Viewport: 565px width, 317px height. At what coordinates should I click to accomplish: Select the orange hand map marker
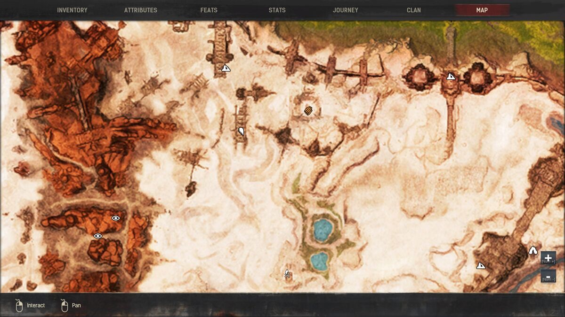click(x=308, y=111)
